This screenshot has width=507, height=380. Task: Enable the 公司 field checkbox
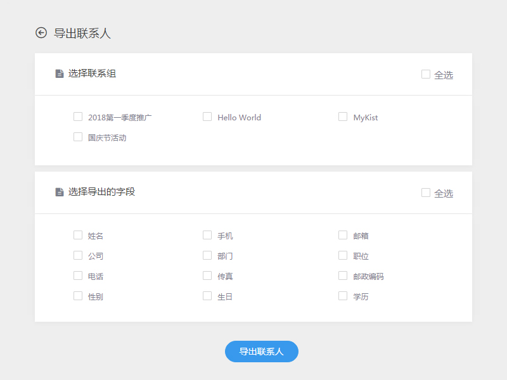point(78,255)
